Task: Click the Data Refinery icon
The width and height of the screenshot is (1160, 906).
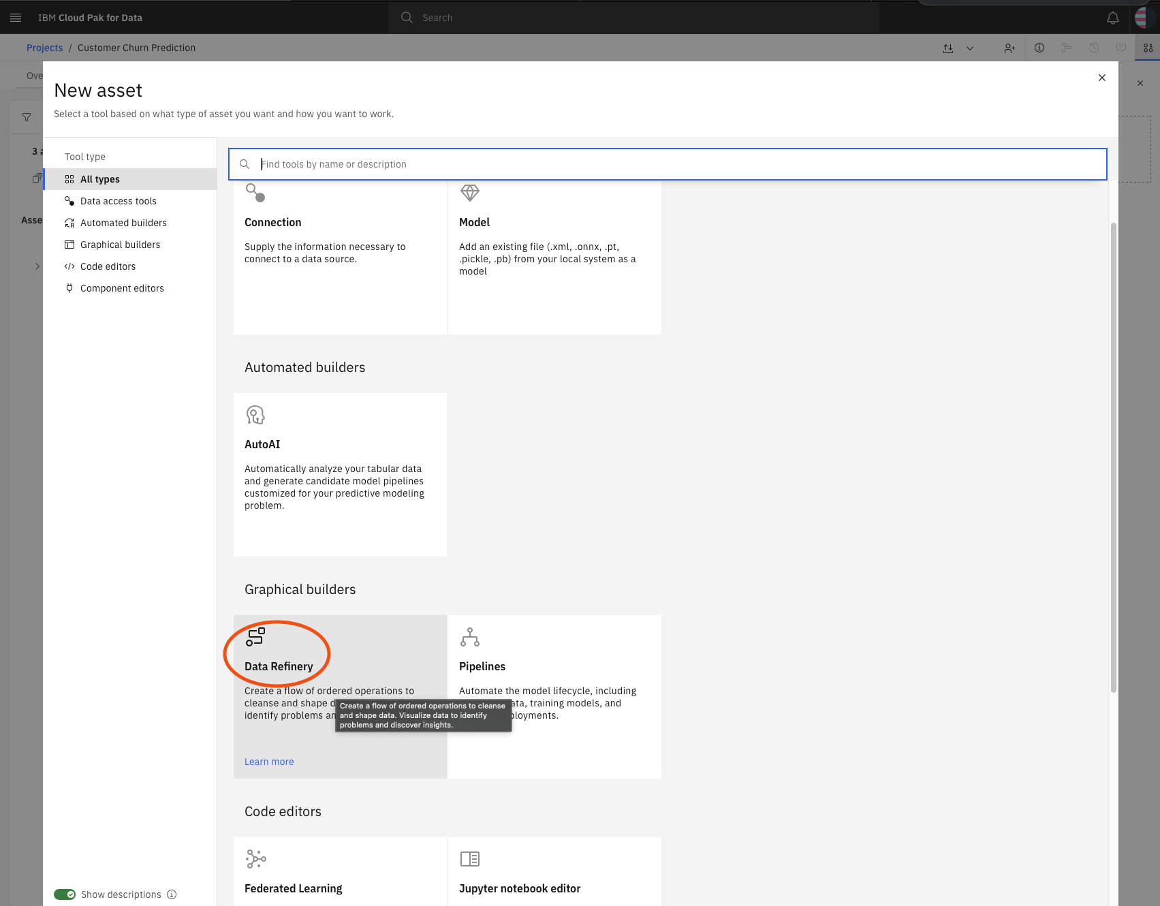Action: click(255, 637)
